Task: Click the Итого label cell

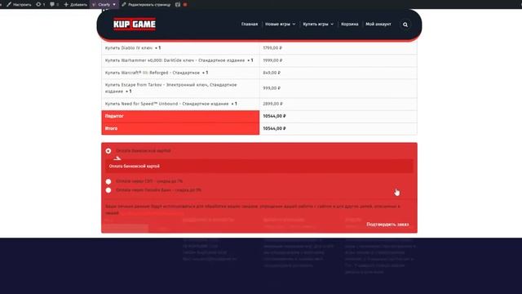Action: 180,128
